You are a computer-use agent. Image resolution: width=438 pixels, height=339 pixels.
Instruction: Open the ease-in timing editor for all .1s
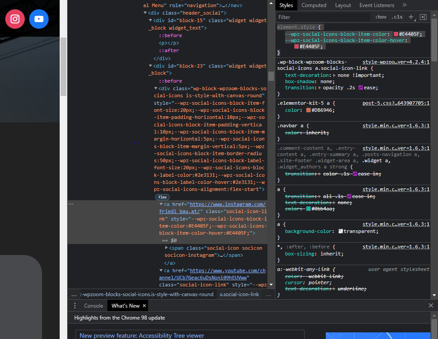pyautogui.click(x=349, y=196)
